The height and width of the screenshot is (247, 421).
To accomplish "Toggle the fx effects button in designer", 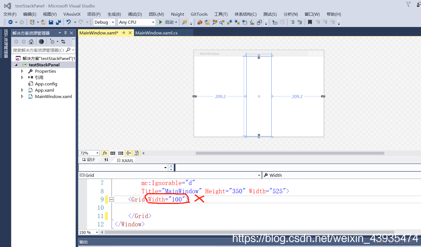I will pos(105,153).
